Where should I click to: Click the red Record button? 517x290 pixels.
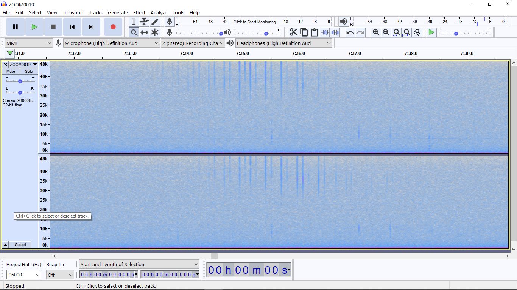point(113,27)
